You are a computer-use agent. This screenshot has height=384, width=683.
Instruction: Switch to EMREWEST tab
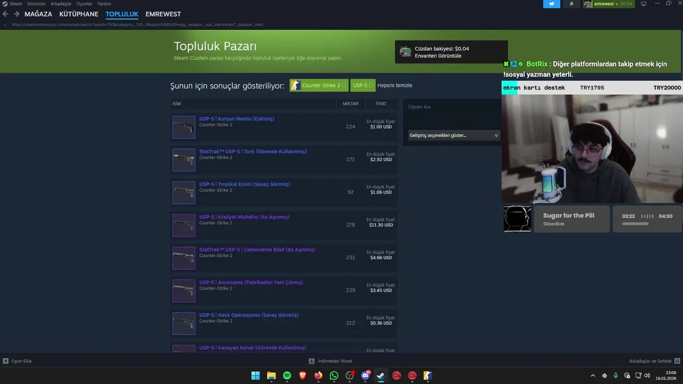click(x=163, y=14)
